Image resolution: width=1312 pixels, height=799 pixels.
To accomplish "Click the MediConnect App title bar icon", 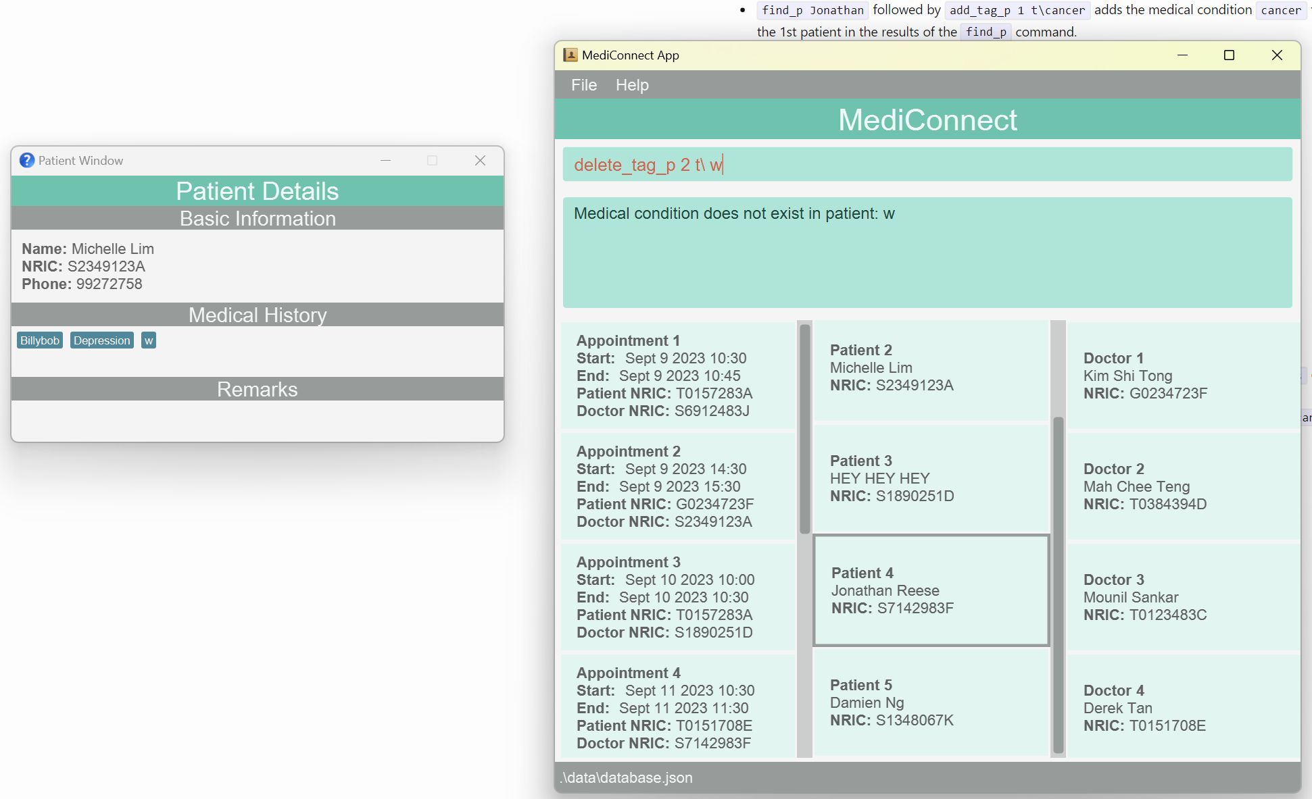I will tap(570, 55).
